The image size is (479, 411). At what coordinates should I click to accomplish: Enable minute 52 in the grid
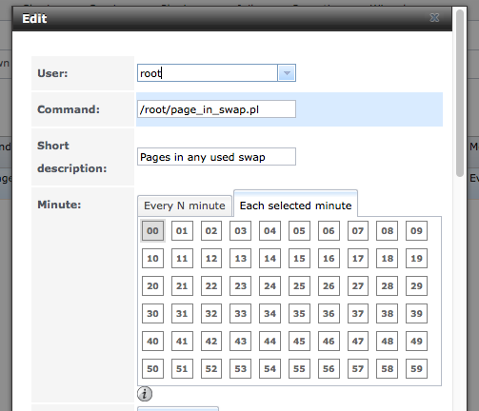pos(211,369)
